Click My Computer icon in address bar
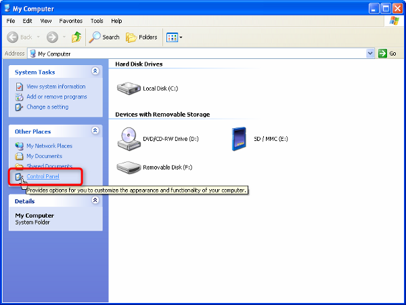 [32, 54]
